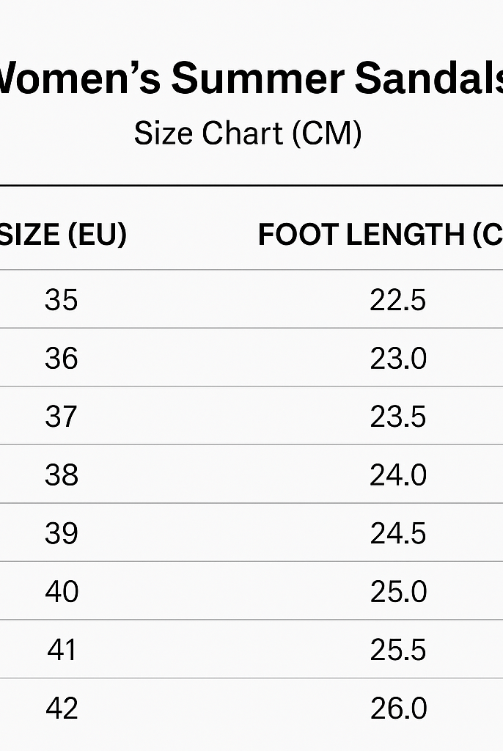Screen dimensions: 503x751
Task: Select the 22.5 foot length value
Action: tap(397, 300)
